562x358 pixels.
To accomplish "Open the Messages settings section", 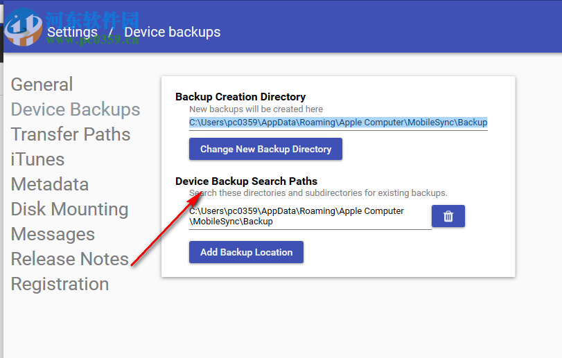I will (53, 234).
